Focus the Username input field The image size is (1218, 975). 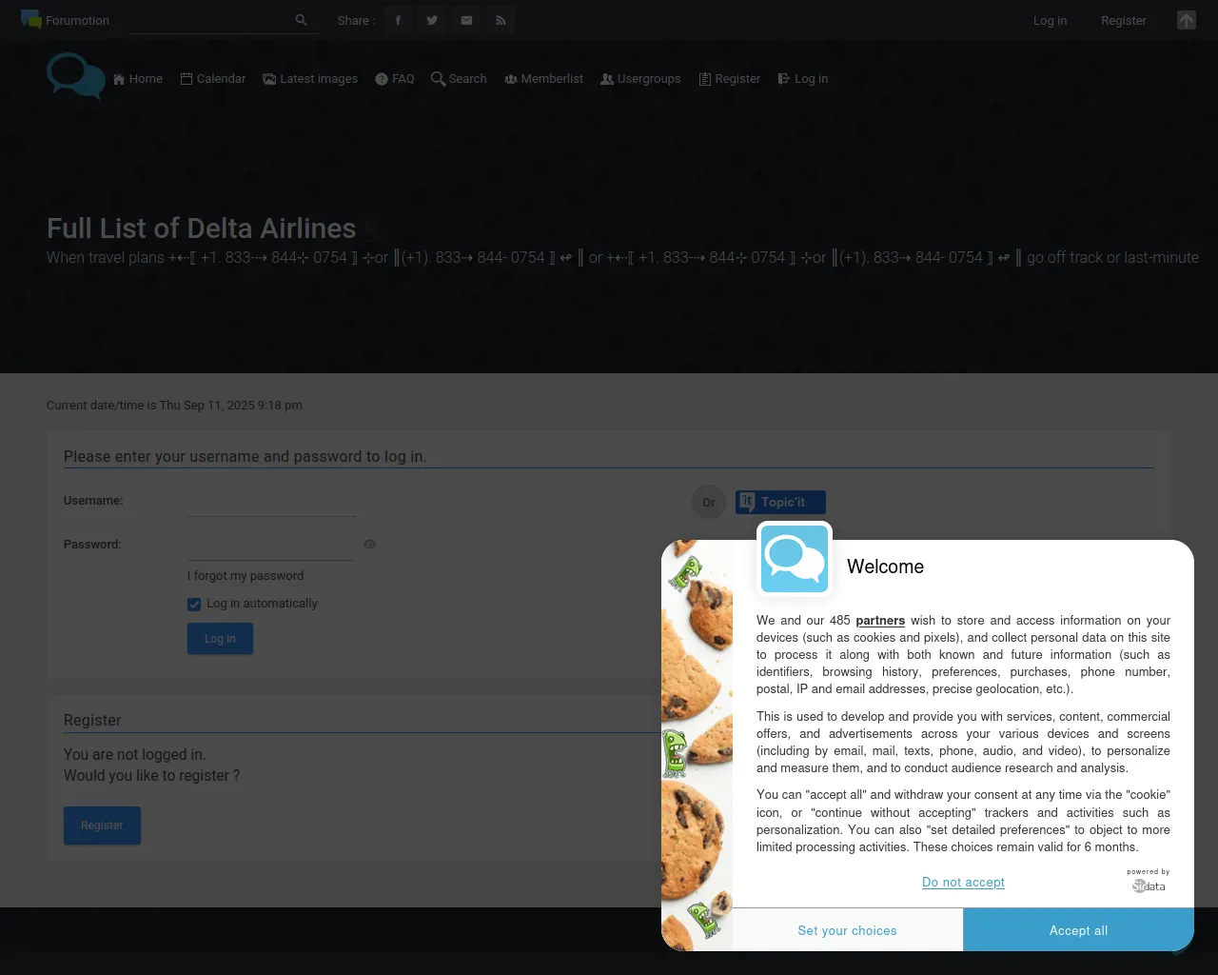(271, 503)
